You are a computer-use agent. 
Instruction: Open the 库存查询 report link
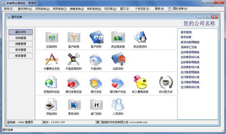(x=186, y=32)
